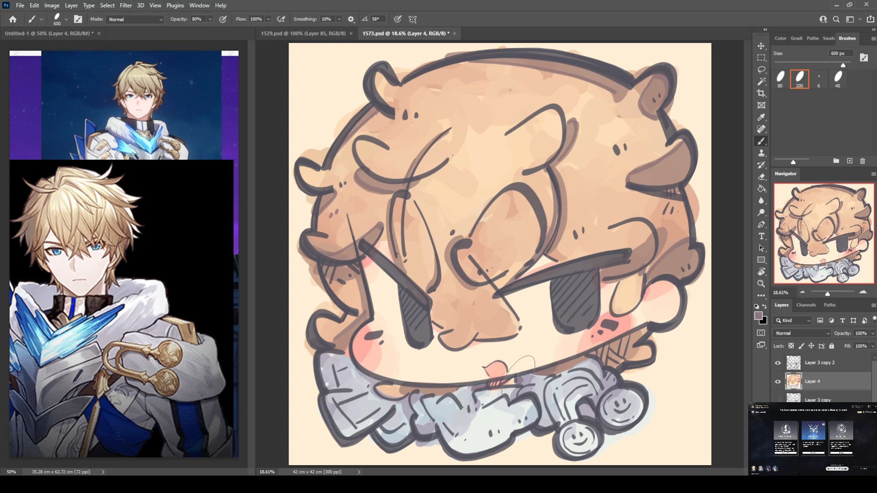
Task: Open the painting Mode dropdown
Action: pyautogui.click(x=135, y=19)
